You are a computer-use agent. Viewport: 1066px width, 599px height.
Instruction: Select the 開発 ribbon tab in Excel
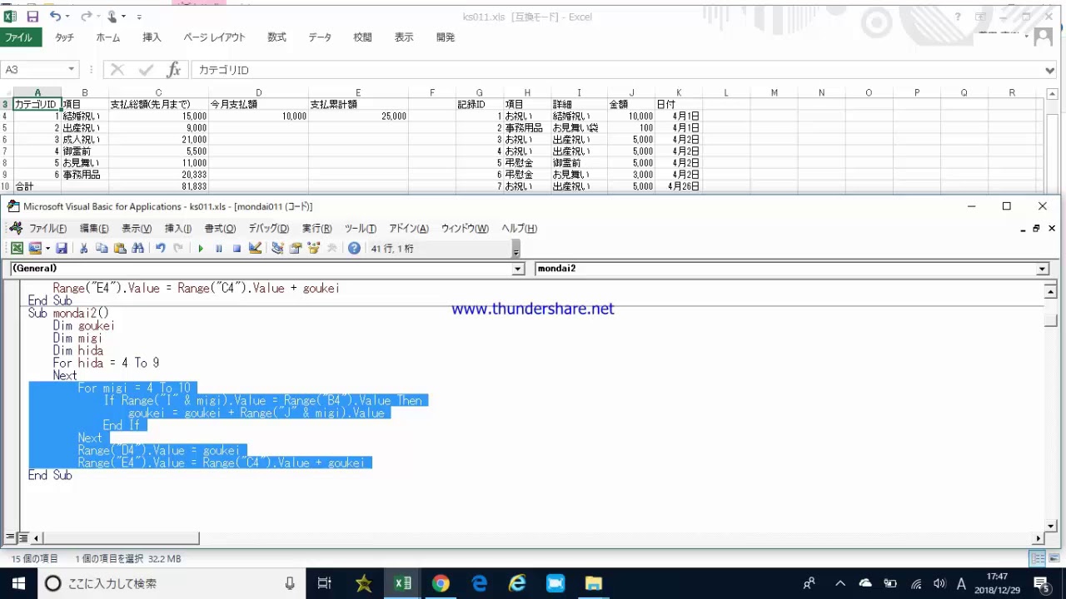coord(446,37)
